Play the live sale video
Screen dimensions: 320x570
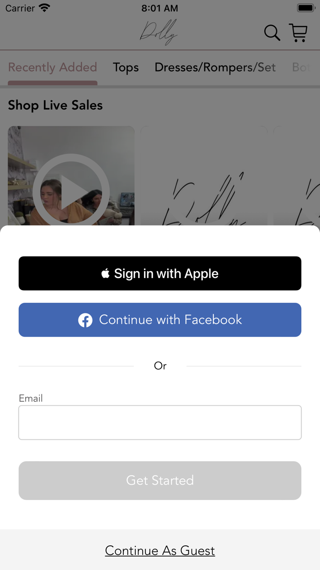(71, 192)
